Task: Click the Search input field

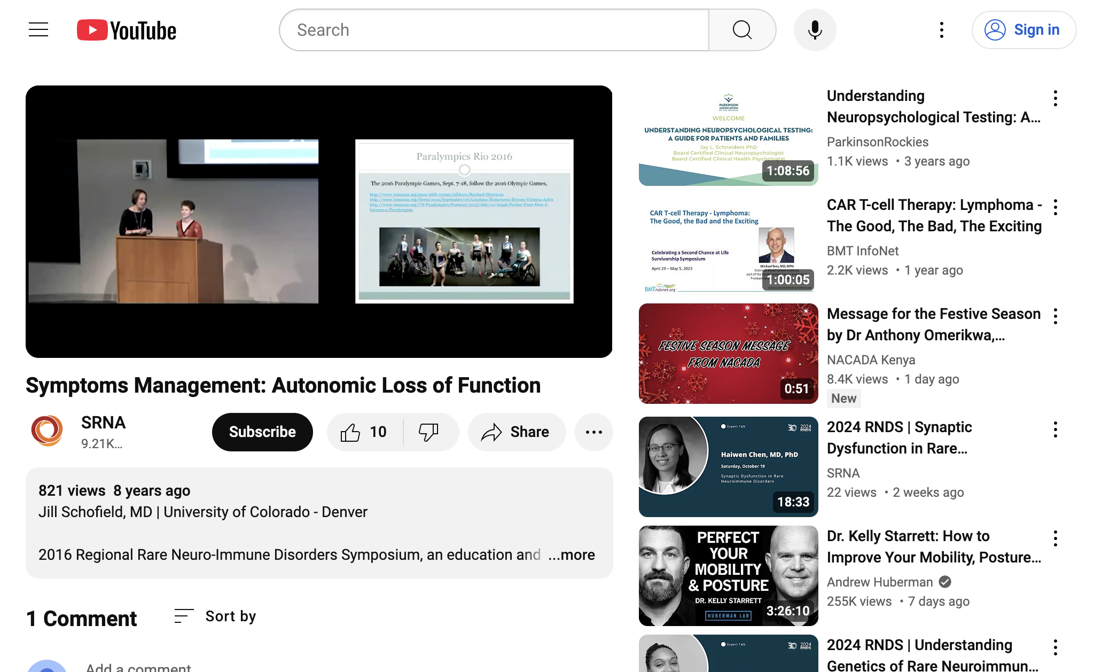Action: point(494,30)
